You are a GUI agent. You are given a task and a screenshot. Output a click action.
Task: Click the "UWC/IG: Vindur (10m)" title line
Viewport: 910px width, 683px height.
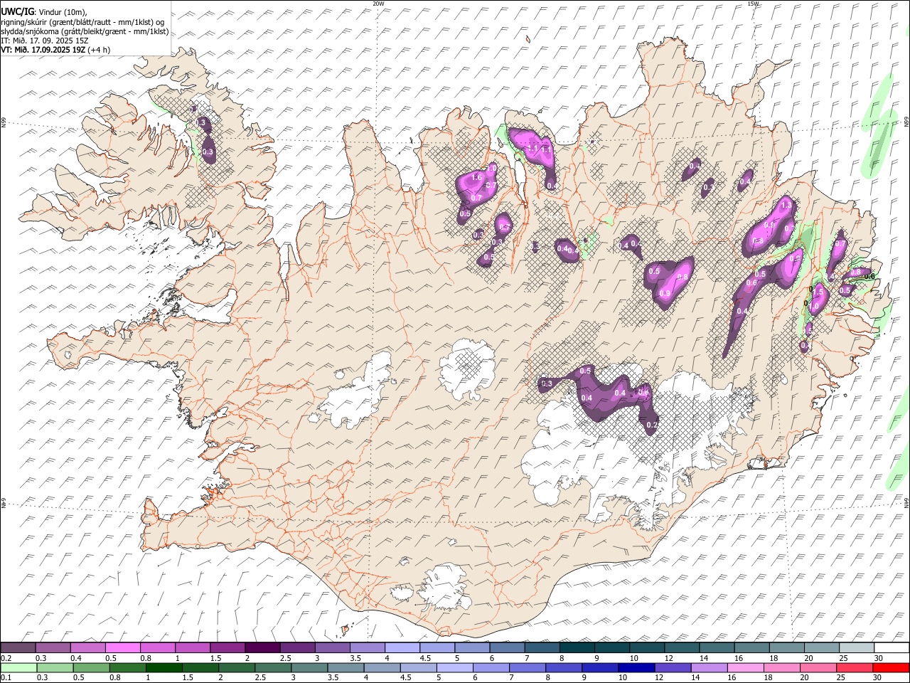(x=45, y=12)
